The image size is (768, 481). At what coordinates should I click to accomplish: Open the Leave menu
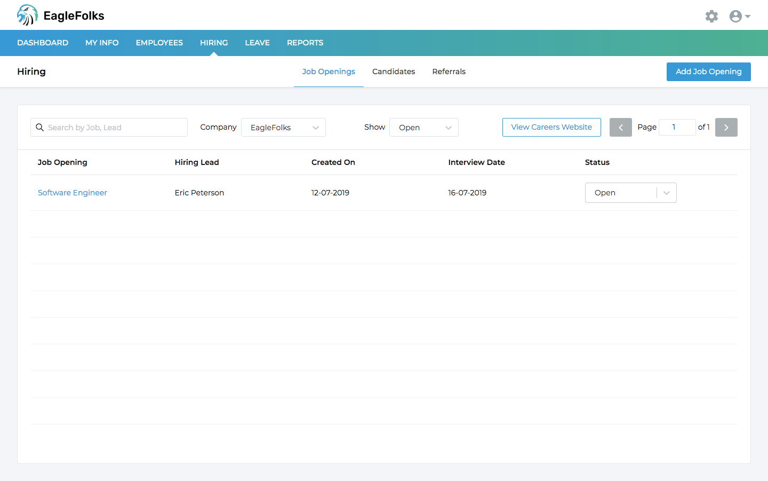point(257,43)
